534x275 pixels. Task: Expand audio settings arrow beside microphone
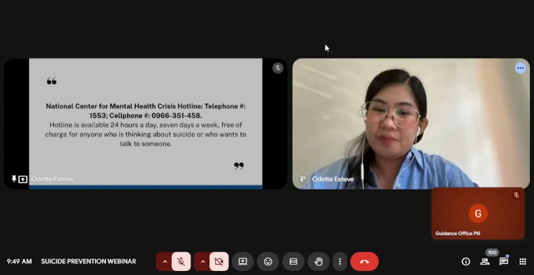[165, 261]
